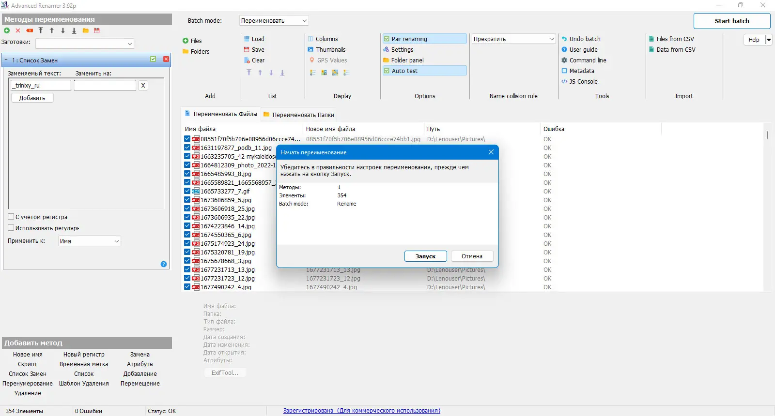Import Data from CSV
Image resolution: width=775 pixels, height=416 pixels.
(672, 50)
